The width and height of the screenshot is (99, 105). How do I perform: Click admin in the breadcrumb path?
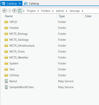60,11
